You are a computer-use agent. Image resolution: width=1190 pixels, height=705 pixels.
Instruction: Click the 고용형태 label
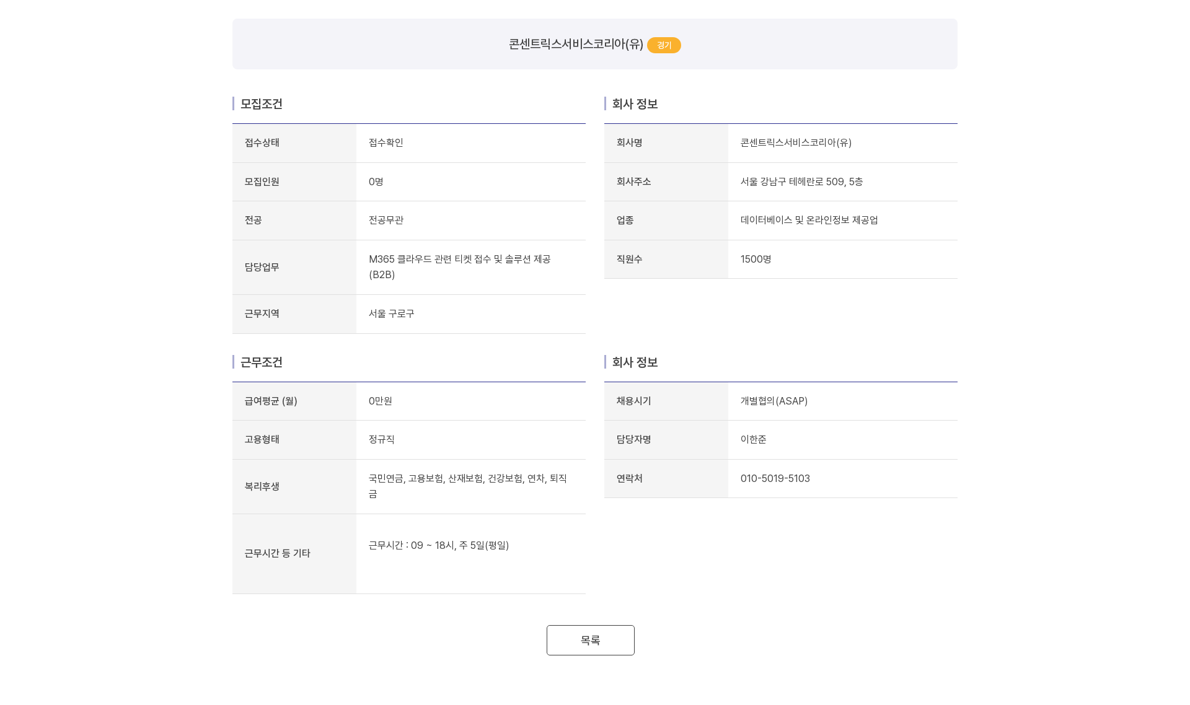coord(262,439)
